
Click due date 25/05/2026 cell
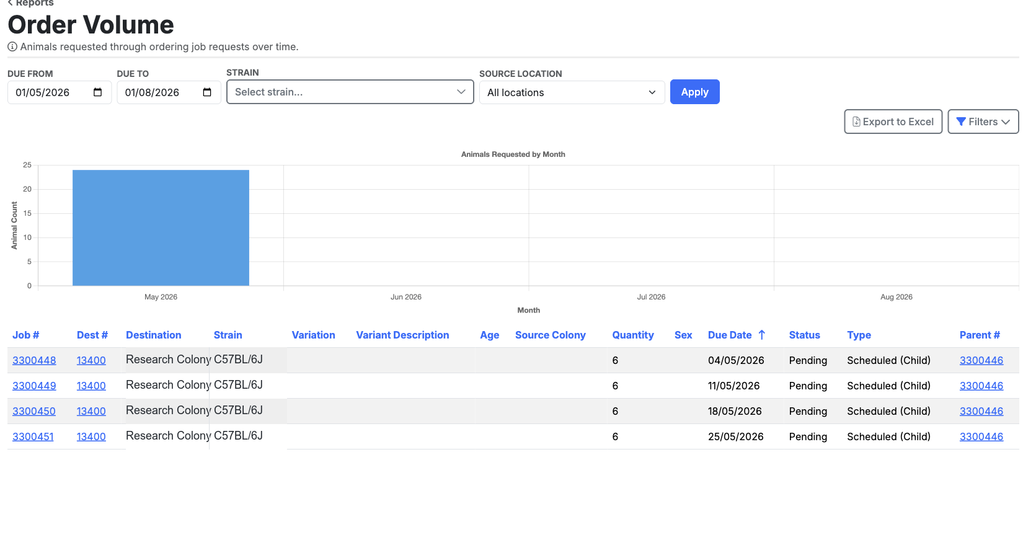(736, 436)
